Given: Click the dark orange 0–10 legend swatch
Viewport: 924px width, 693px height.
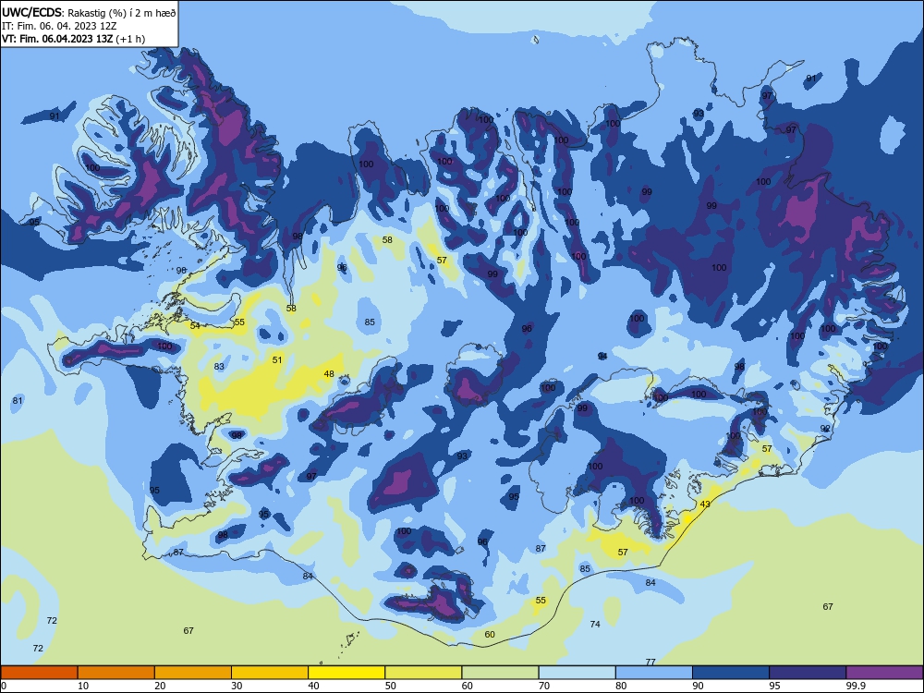Looking at the screenshot, I should [39, 673].
